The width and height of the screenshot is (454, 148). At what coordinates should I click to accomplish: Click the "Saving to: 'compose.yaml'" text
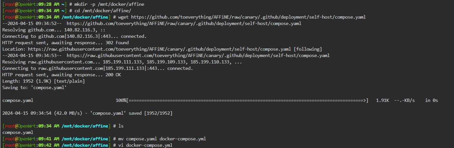coord(34,87)
